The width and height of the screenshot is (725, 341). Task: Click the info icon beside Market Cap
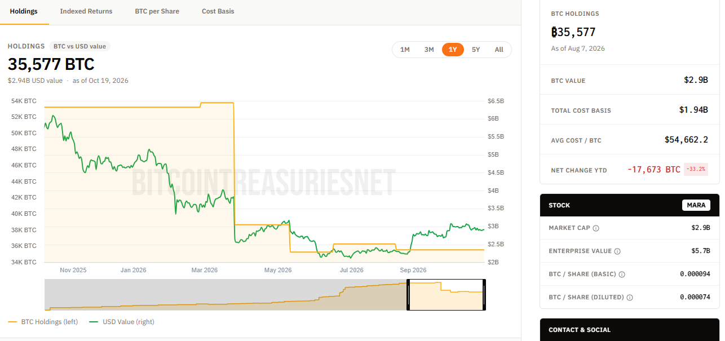(596, 228)
